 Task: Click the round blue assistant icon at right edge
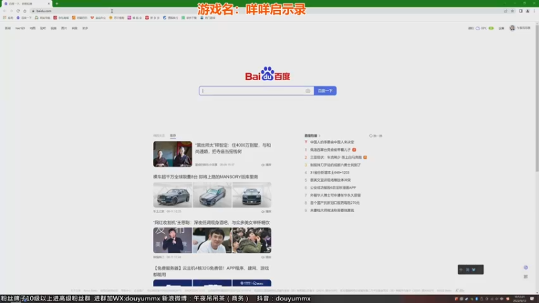(x=526, y=267)
